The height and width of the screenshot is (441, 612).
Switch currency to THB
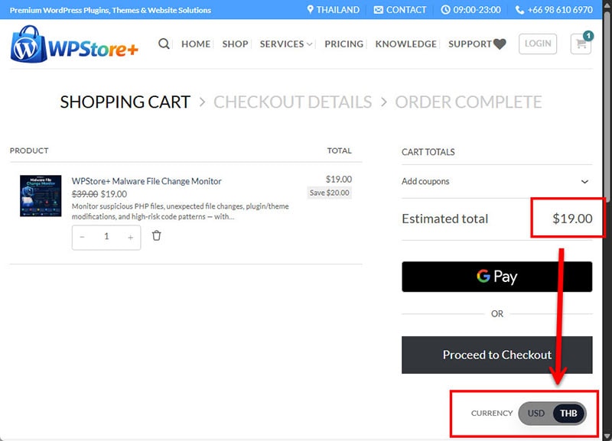pos(568,413)
